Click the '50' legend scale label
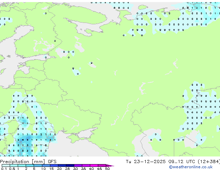This screenshot has height=170, width=220. (x=107, y=169)
